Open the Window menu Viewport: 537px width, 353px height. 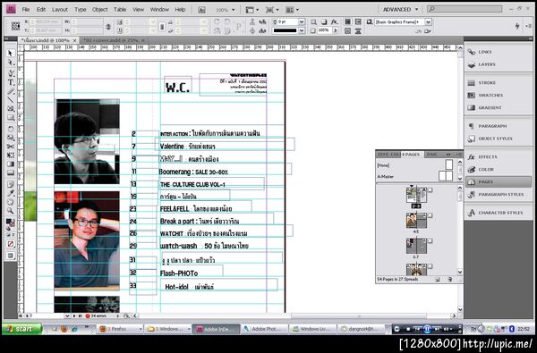pyautogui.click(x=159, y=9)
